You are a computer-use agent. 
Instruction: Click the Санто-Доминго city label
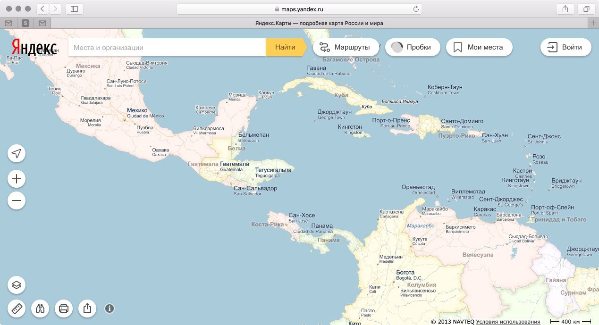(x=462, y=121)
